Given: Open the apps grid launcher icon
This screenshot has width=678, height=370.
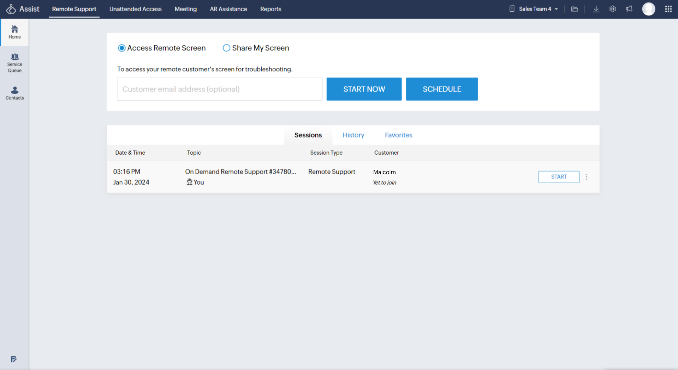Looking at the screenshot, I should tap(668, 9).
